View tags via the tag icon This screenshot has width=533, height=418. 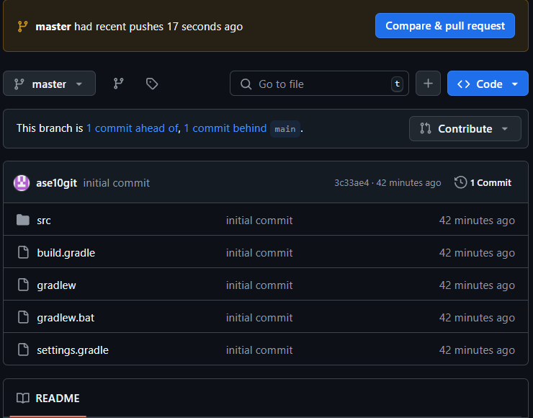pos(152,84)
